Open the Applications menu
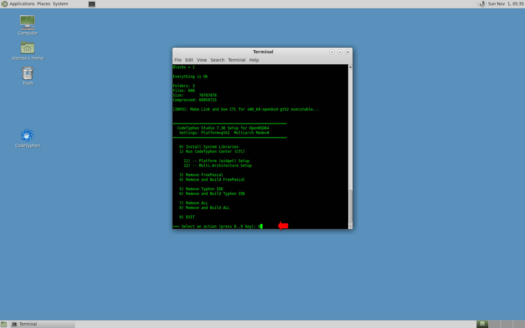This screenshot has width=525, height=328. coord(22,4)
